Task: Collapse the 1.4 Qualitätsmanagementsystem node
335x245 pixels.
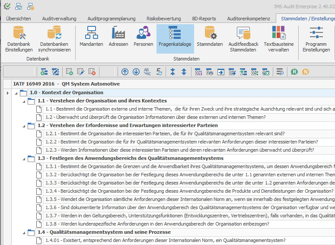Action: coord(24,233)
